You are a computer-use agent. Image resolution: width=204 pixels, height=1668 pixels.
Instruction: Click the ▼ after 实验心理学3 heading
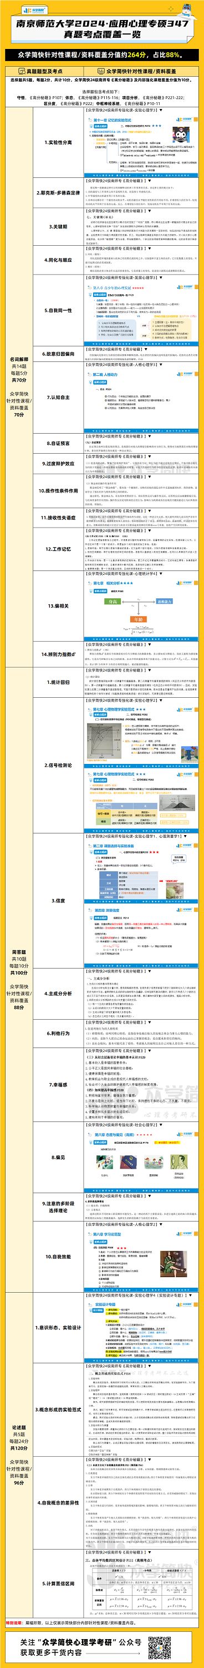pyautogui.click(x=161, y=110)
